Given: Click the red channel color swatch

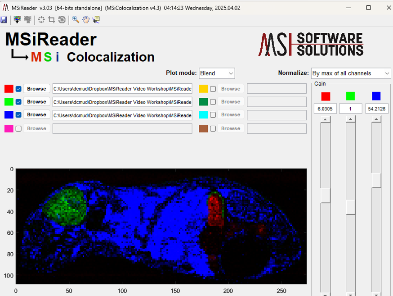Looking at the screenshot, I should tap(9, 89).
